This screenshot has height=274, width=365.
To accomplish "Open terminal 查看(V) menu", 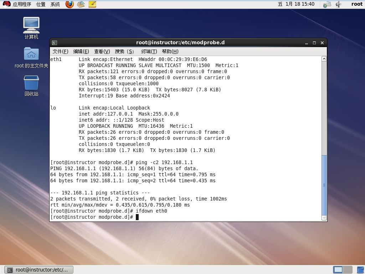I will (x=102, y=51).
